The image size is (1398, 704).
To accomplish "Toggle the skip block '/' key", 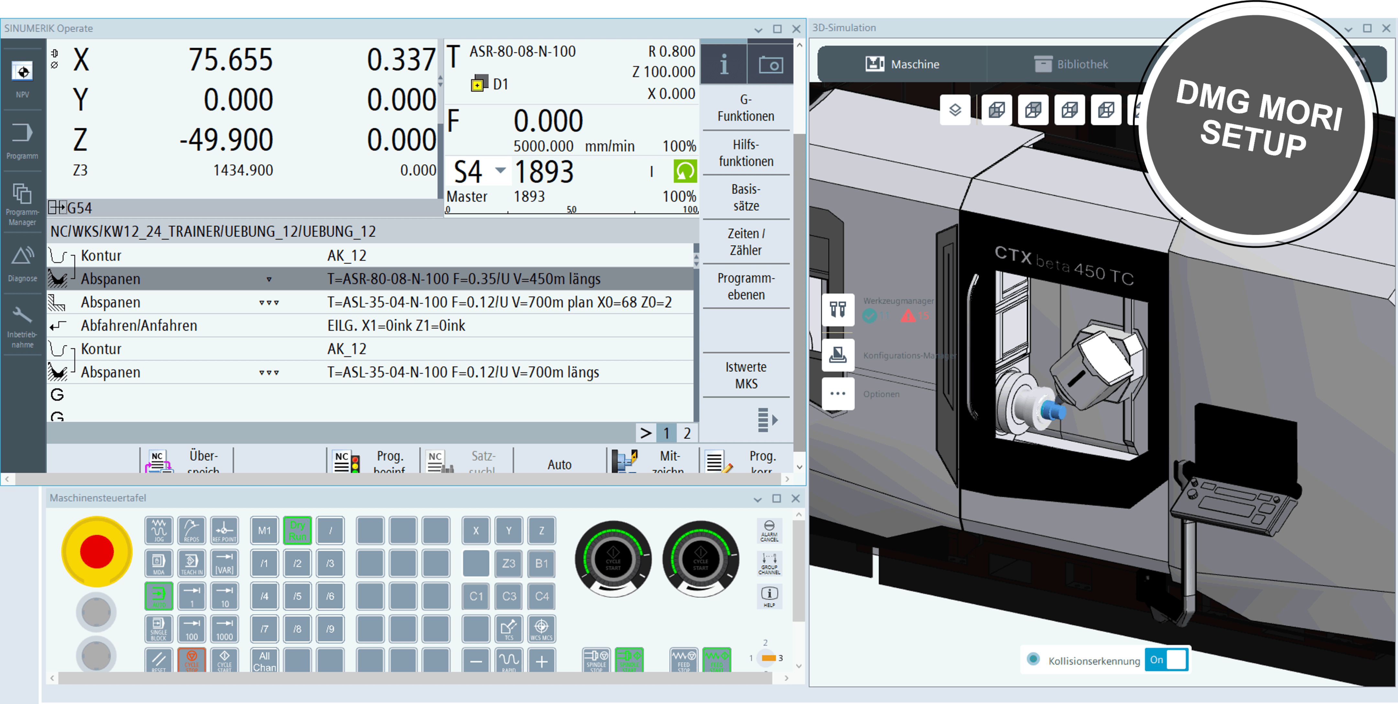I will point(330,530).
